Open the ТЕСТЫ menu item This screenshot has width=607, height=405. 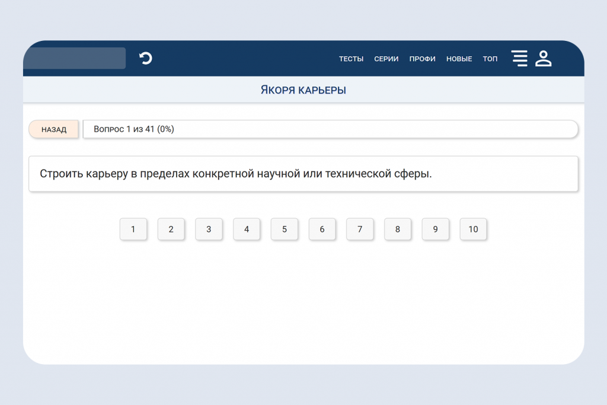point(351,59)
